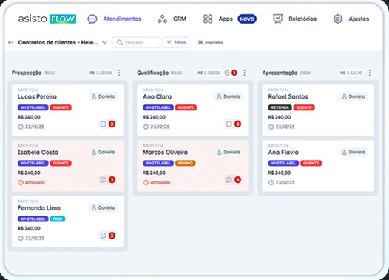389x280 pixels.
Task: Click the Ajustes gear icon
Action: [x=338, y=19]
